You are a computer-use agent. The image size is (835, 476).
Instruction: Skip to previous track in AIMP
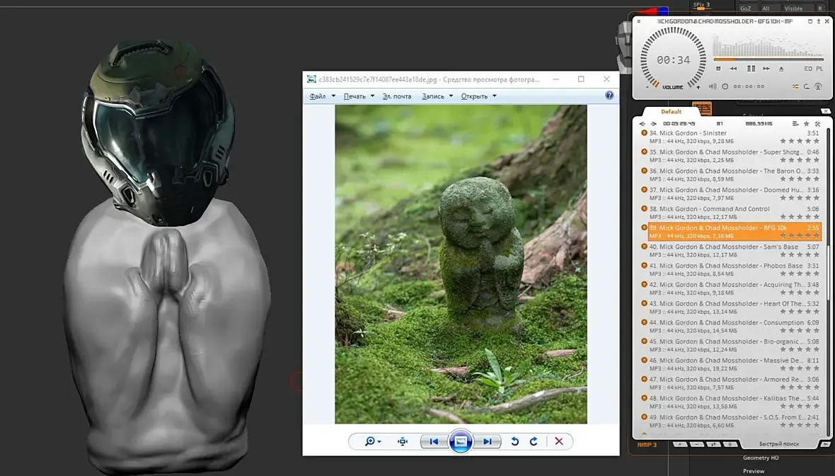734,69
